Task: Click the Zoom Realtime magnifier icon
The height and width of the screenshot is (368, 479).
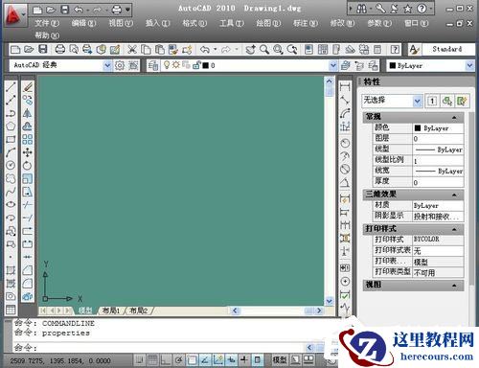Action: [x=264, y=49]
